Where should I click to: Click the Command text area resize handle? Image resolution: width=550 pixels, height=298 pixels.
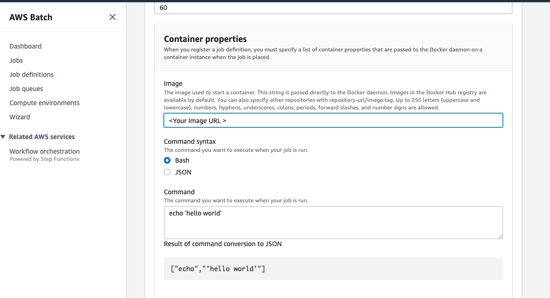(500, 236)
